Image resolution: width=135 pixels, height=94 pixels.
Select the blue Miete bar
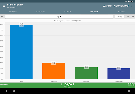21,52
